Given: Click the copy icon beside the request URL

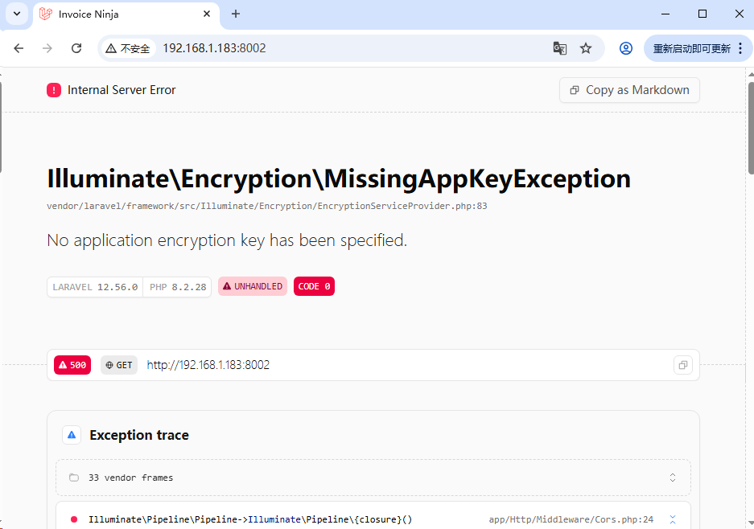Looking at the screenshot, I should pyautogui.click(x=682, y=365).
